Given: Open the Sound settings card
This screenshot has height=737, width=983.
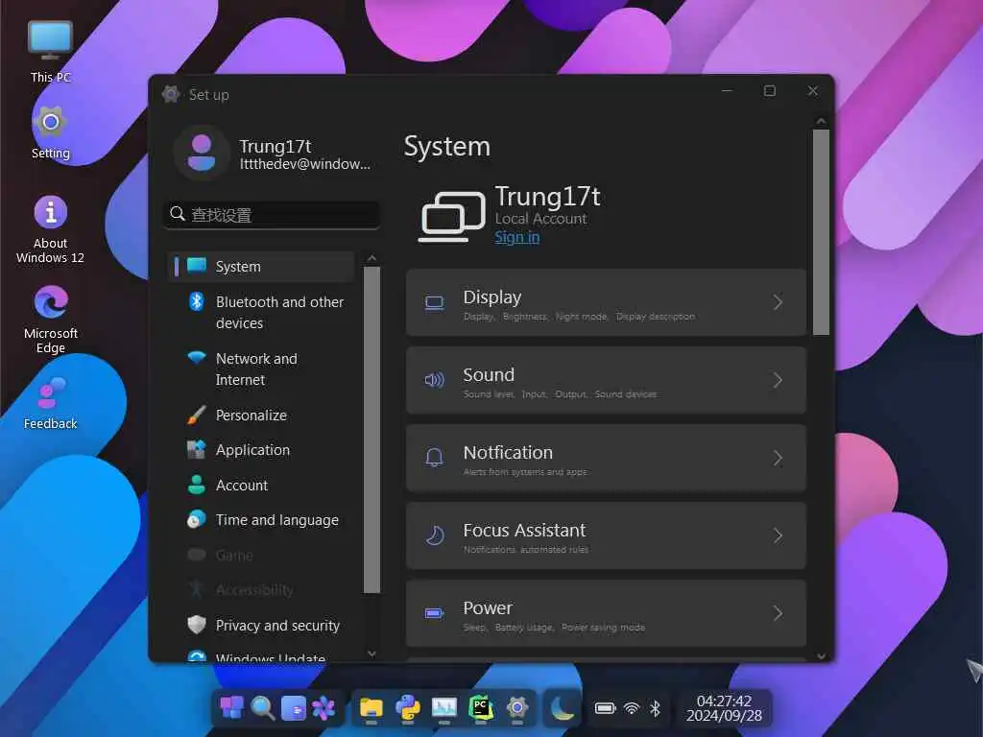Looking at the screenshot, I should (606, 380).
